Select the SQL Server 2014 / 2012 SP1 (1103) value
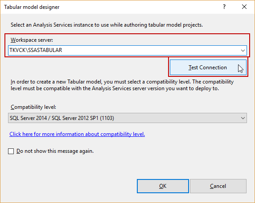This screenshot has height=203, width=255. [x=62, y=118]
